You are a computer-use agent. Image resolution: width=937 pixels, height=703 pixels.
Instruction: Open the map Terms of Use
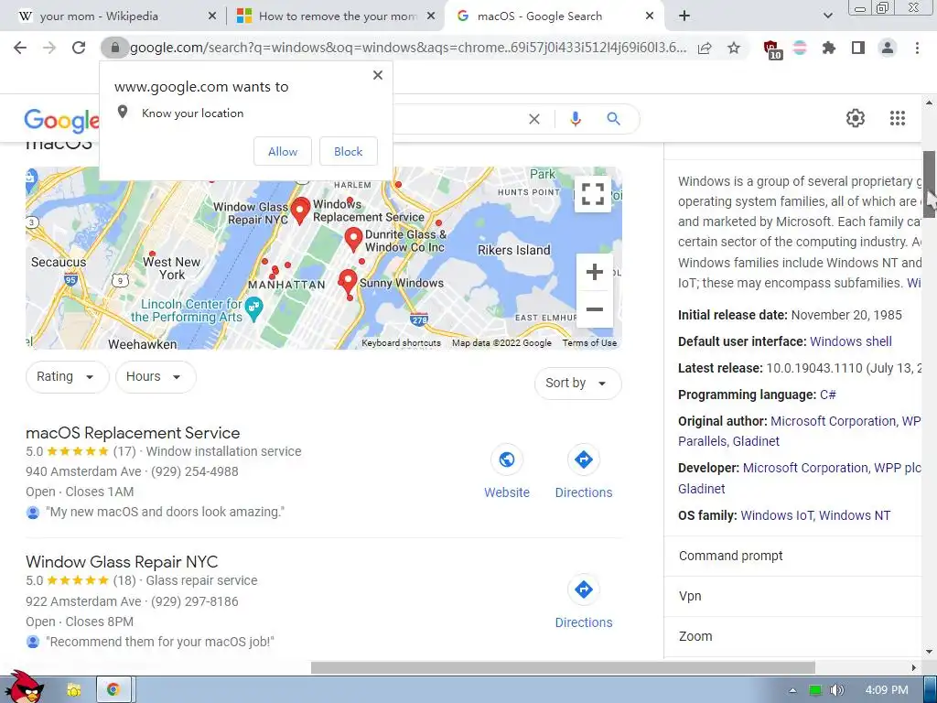click(589, 343)
